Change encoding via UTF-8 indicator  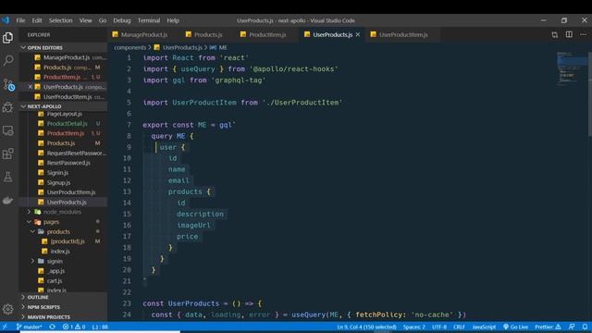coord(439,327)
